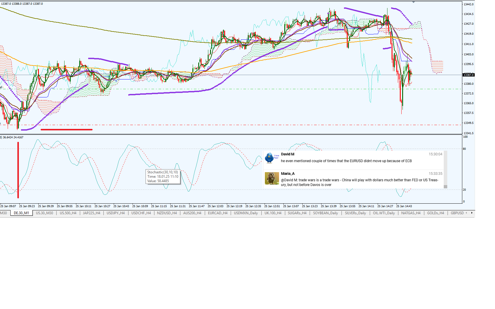
Task: Click David M's message about EURUSD
Action: (346, 161)
